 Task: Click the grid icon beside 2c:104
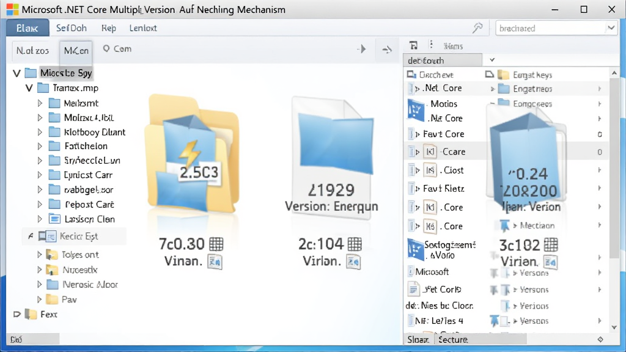(355, 244)
